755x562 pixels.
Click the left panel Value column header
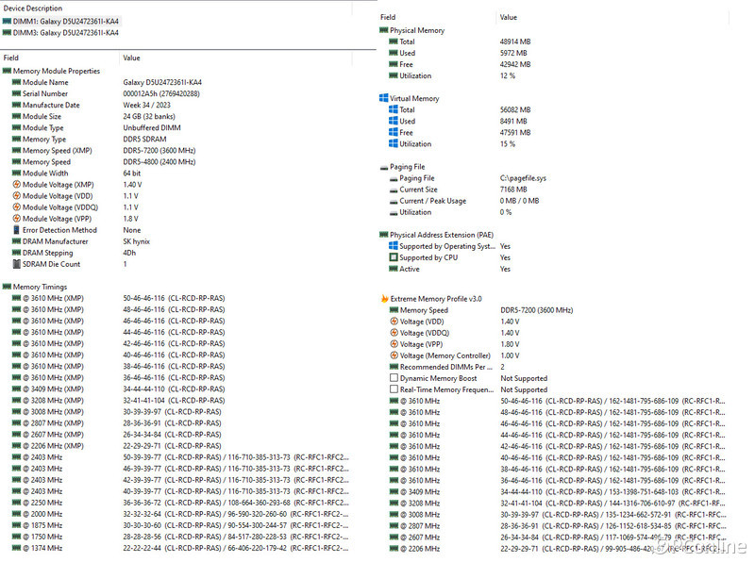pyautogui.click(x=131, y=58)
